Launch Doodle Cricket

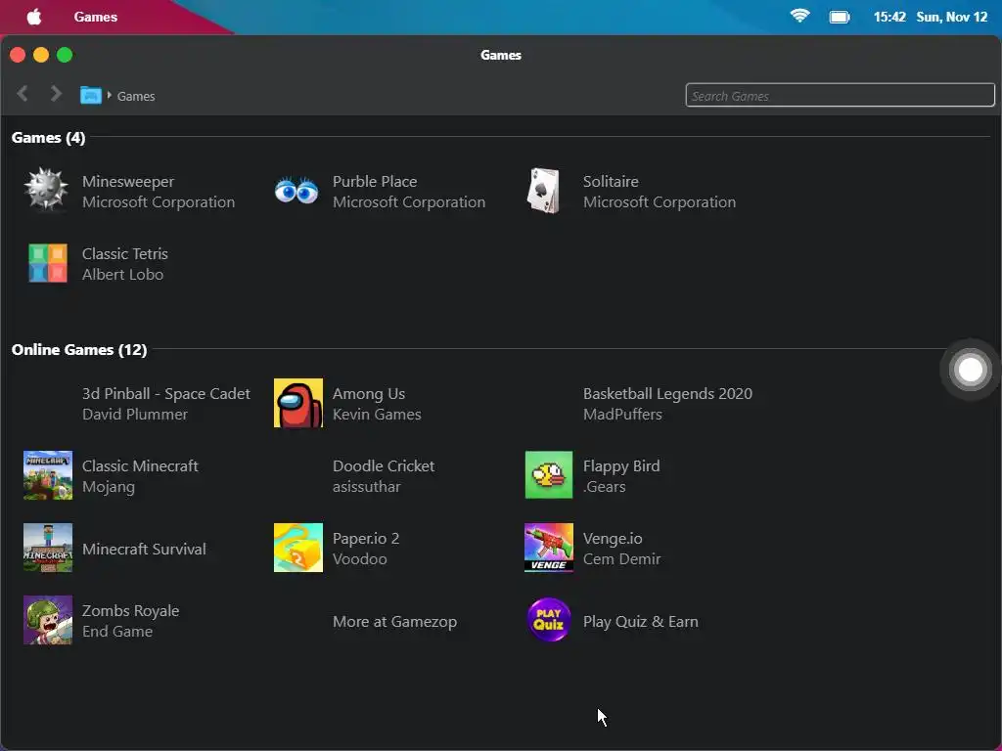coord(384,466)
